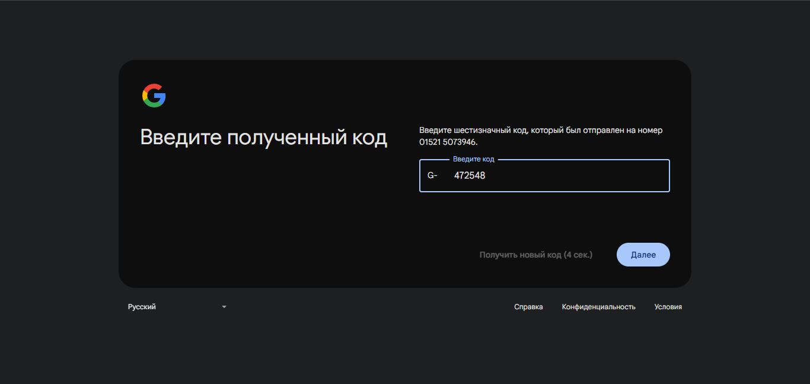810x384 pixels.
Task: Click the phone number 01521 5073946
Action: pyautogui.click(x=448, y=142)
